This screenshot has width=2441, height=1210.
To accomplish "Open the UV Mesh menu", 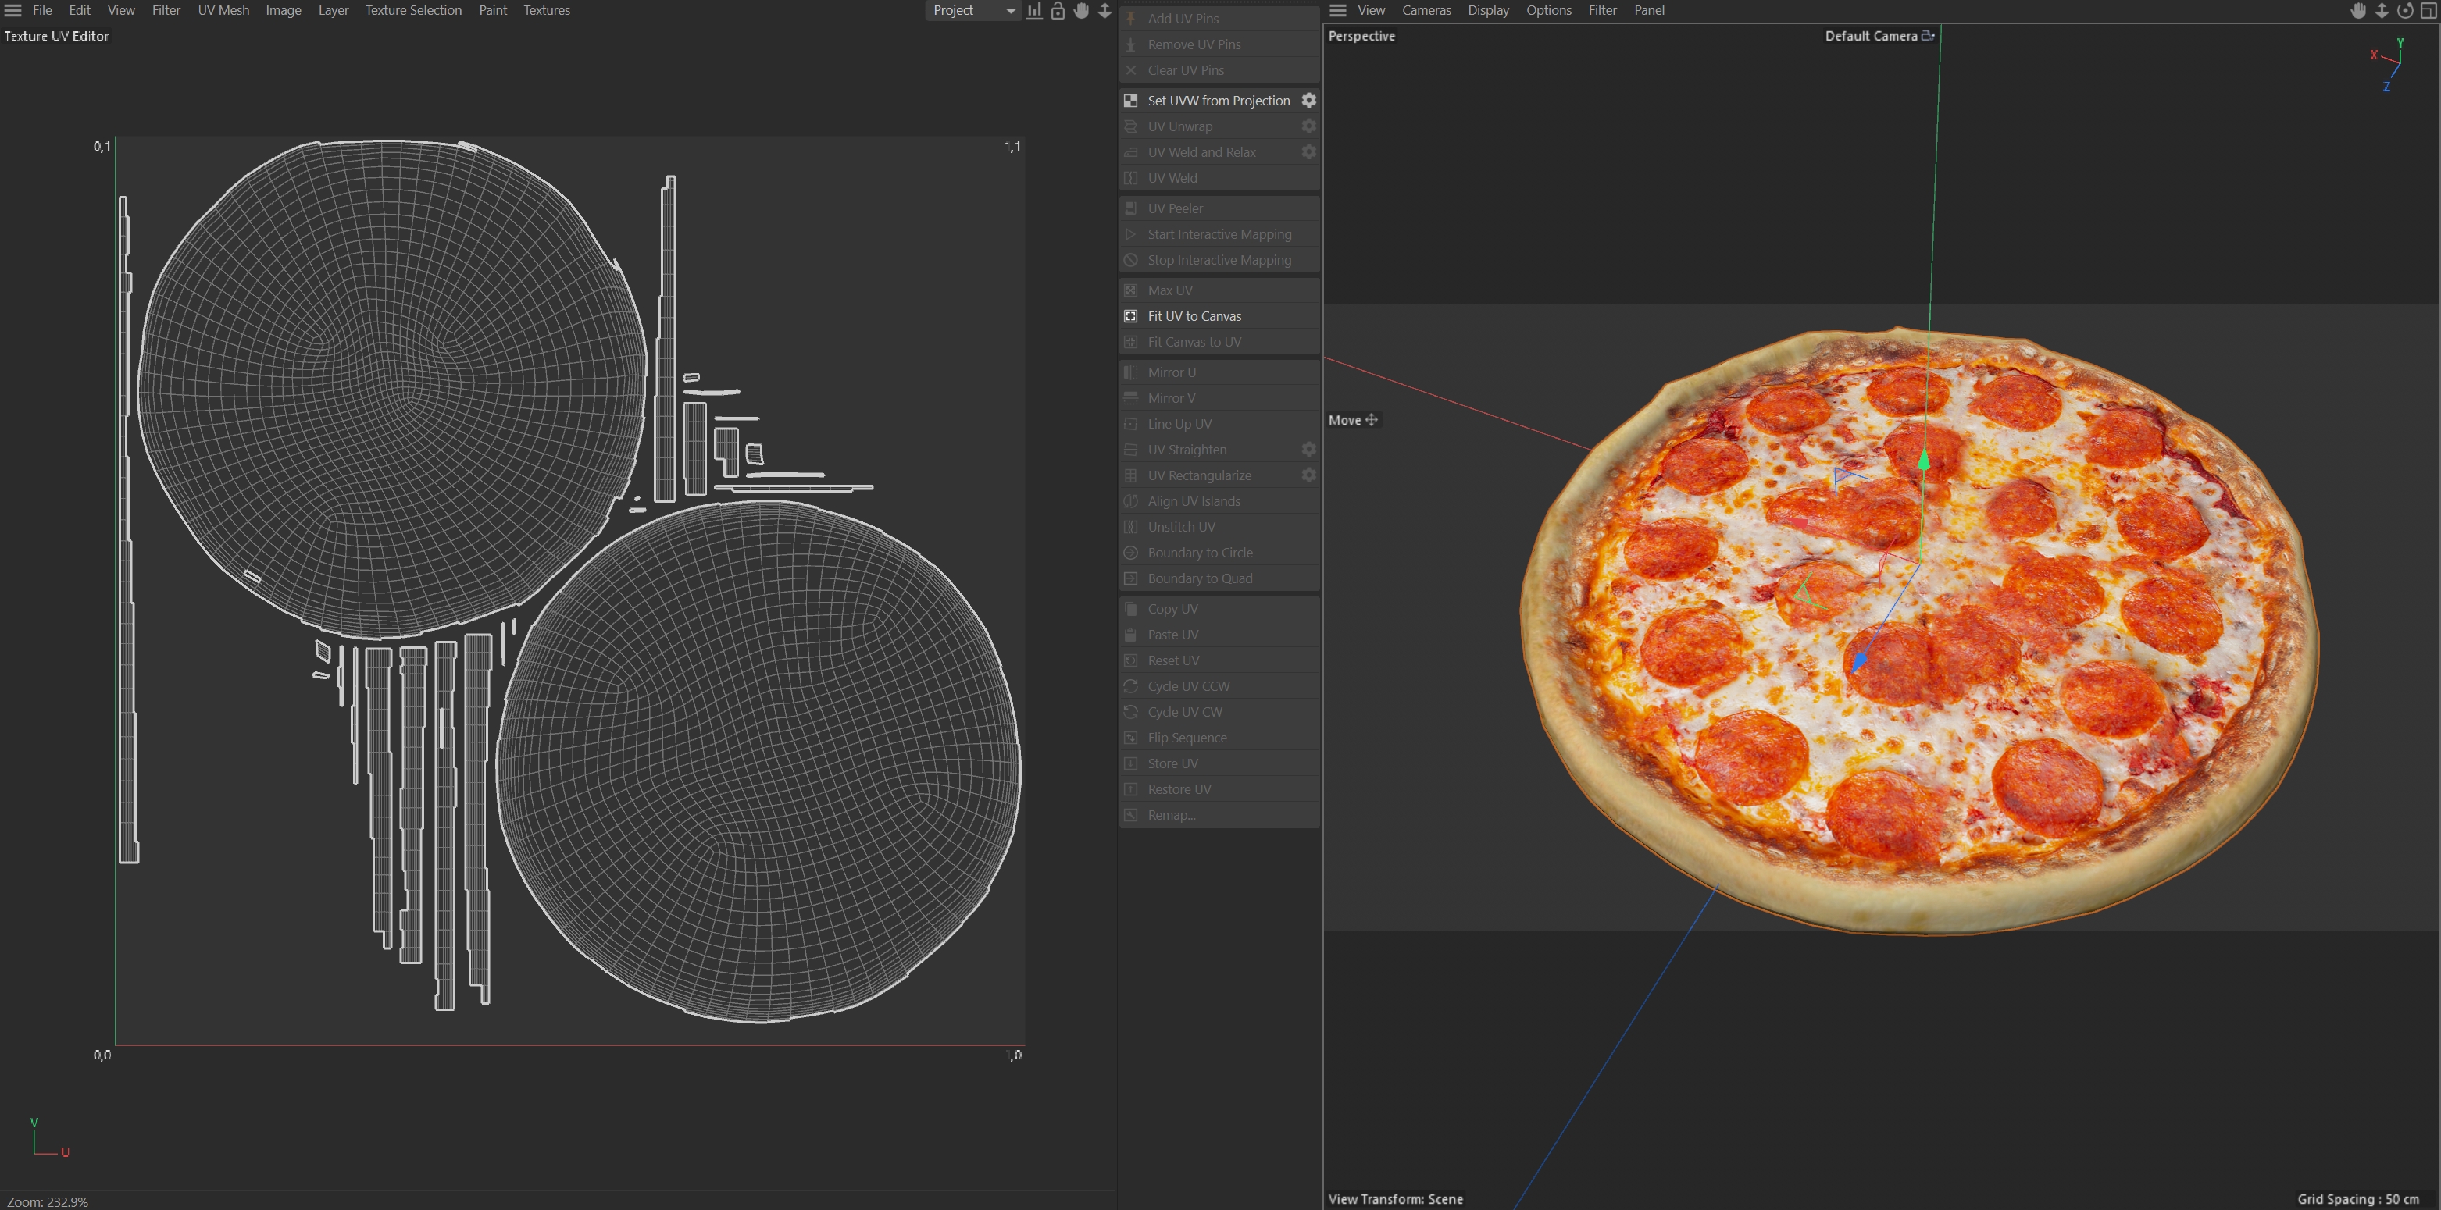I will tap(223, 10).
